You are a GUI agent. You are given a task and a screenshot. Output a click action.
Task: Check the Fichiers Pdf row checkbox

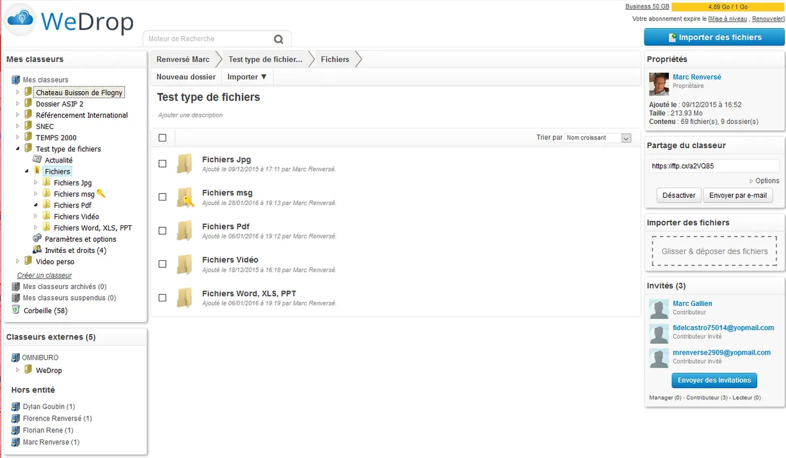pos(162,231)
